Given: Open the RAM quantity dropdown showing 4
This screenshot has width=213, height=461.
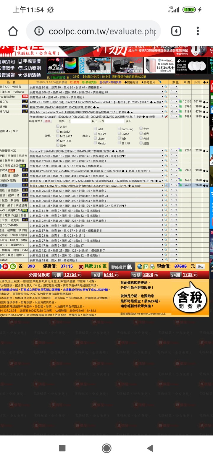Looking at the screenshot, I should [174, 112].
